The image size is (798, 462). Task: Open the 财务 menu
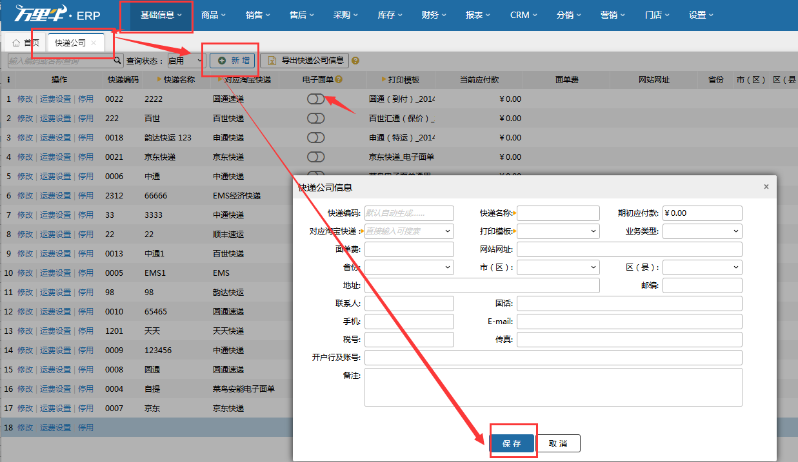[433, 15]
